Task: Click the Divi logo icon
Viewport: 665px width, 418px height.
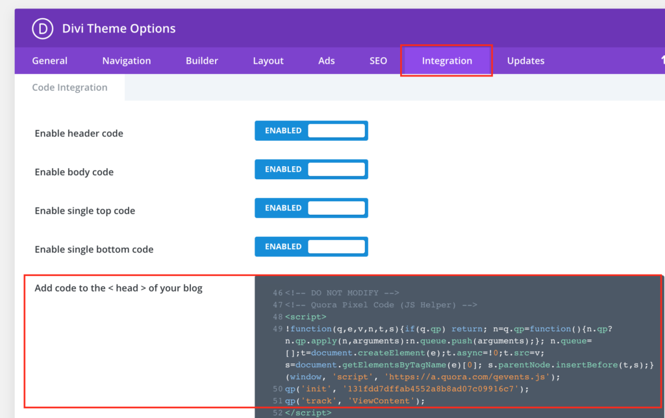Action: pos(42,29)
